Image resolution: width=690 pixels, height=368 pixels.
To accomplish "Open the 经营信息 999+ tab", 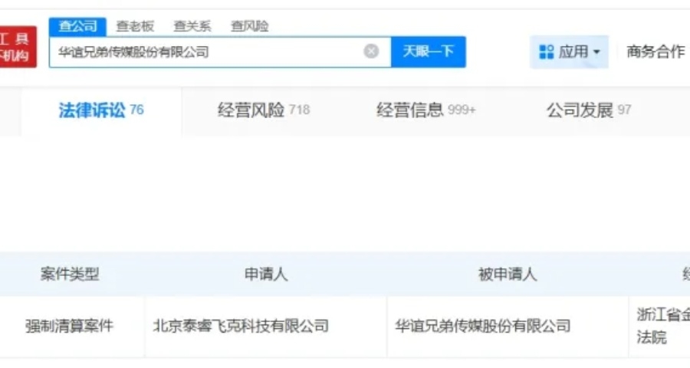I will pyautogui.click(x=426, y=110).
